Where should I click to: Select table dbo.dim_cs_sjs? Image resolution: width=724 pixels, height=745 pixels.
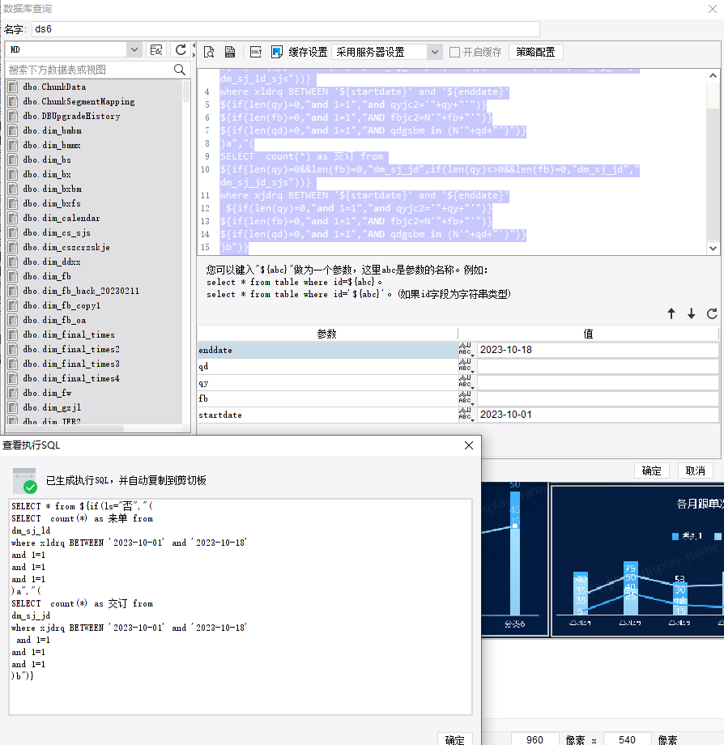(x=57, y=233)
